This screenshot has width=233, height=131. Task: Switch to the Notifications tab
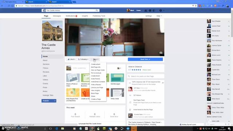click(x=71, y=16)
